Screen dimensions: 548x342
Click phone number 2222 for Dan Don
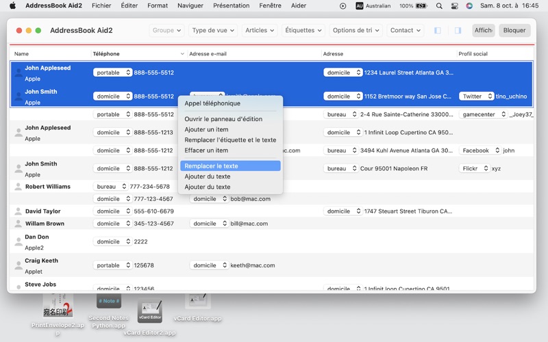pos(140,241)
